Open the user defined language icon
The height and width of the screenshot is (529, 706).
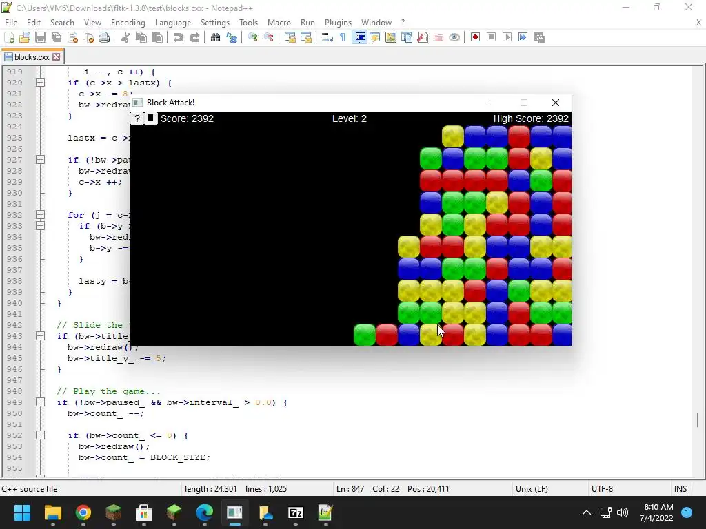tap(374, 37)
